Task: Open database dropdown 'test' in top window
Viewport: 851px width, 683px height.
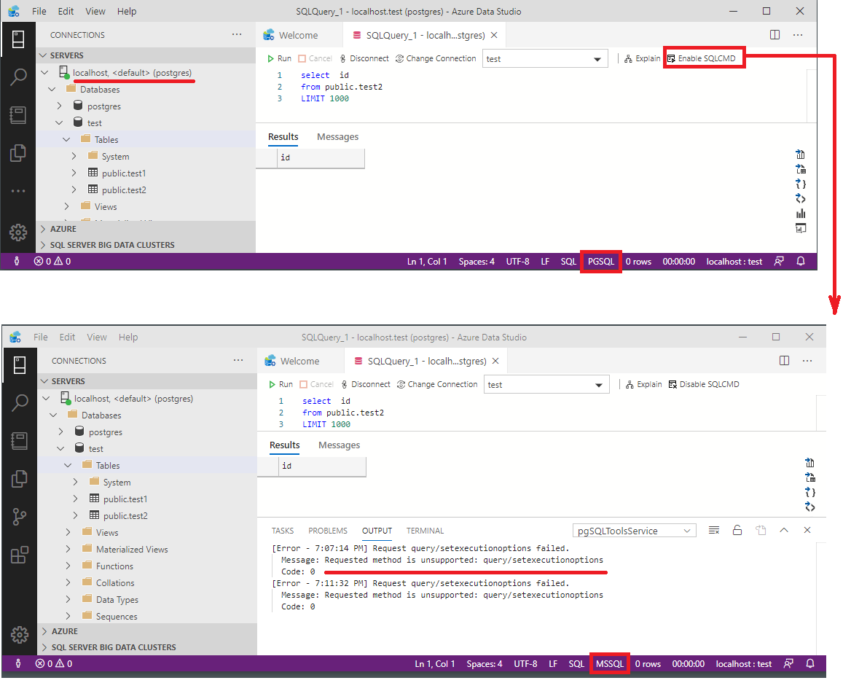Action: (x=544, y=58)
